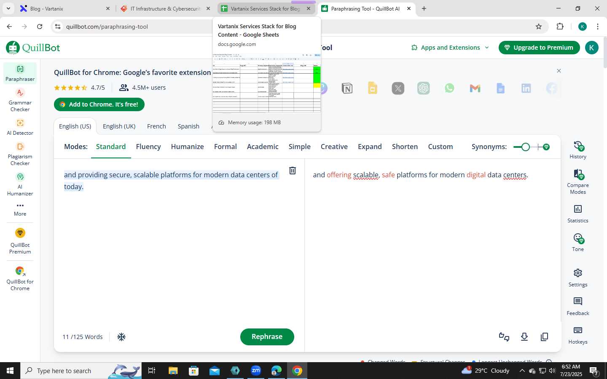Screen dimensions: 607x379
Task: Click the QuillBot logo
Action: click(x=33, y=48)
